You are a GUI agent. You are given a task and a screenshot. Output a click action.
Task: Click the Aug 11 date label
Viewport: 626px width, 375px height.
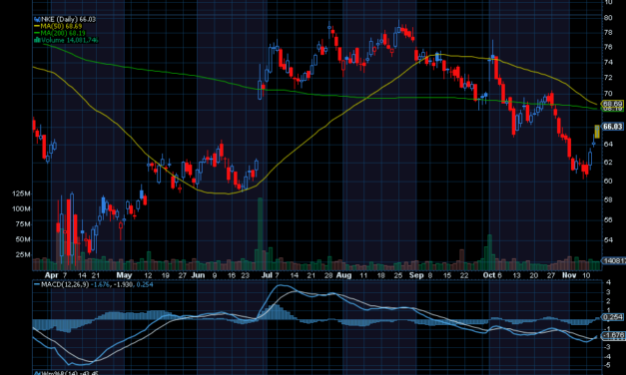pos(363,275)
